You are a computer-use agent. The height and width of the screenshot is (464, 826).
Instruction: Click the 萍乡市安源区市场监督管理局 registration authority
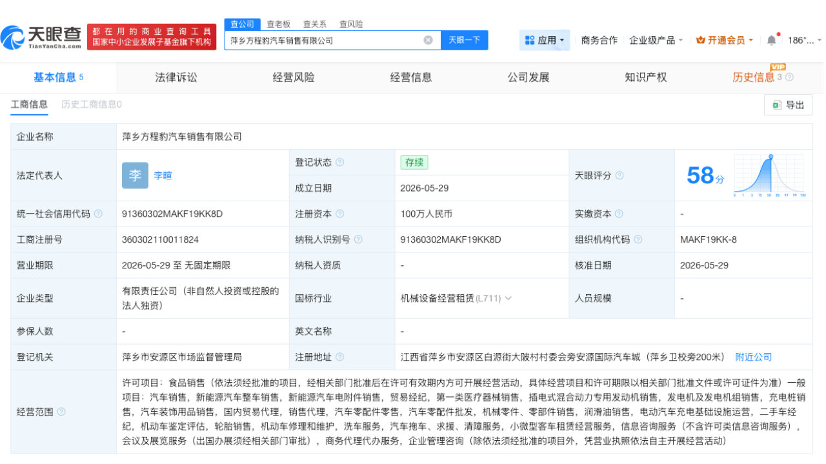pos(182,357)
